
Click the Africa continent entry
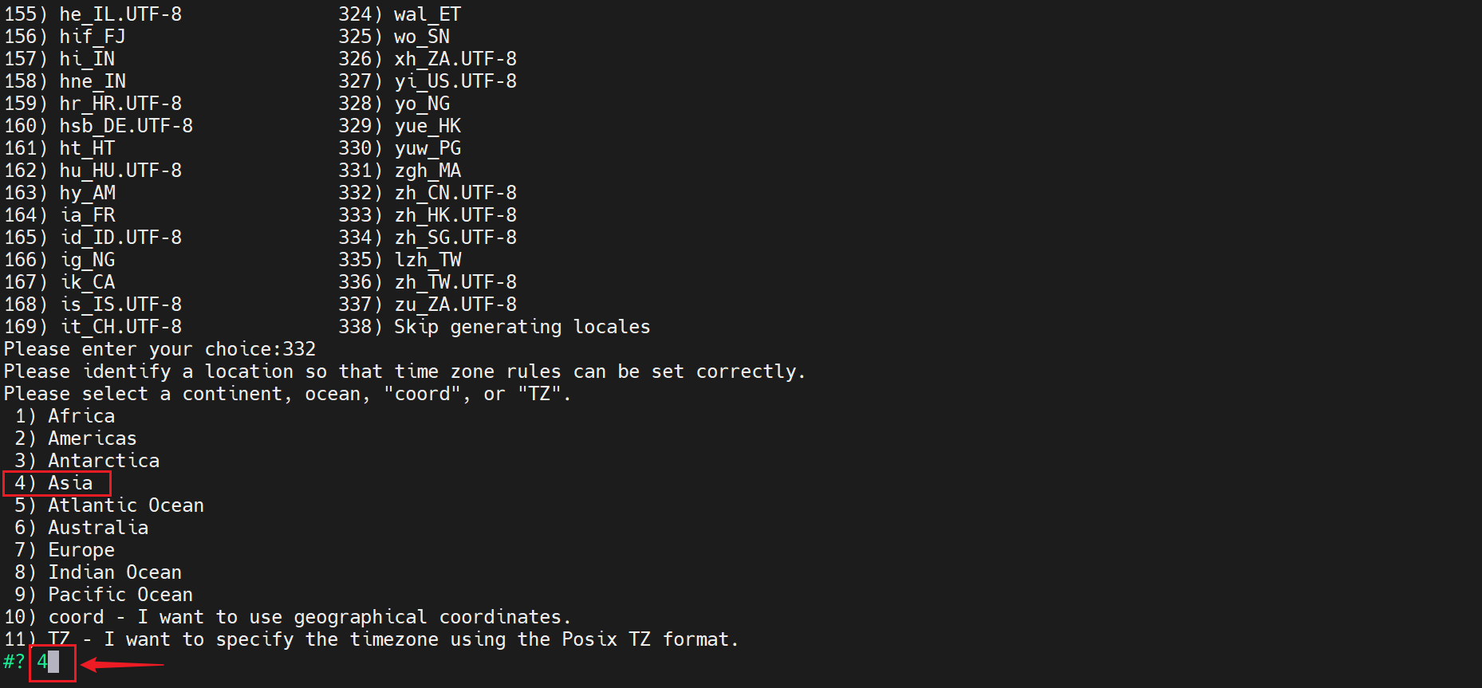point(81,416)
